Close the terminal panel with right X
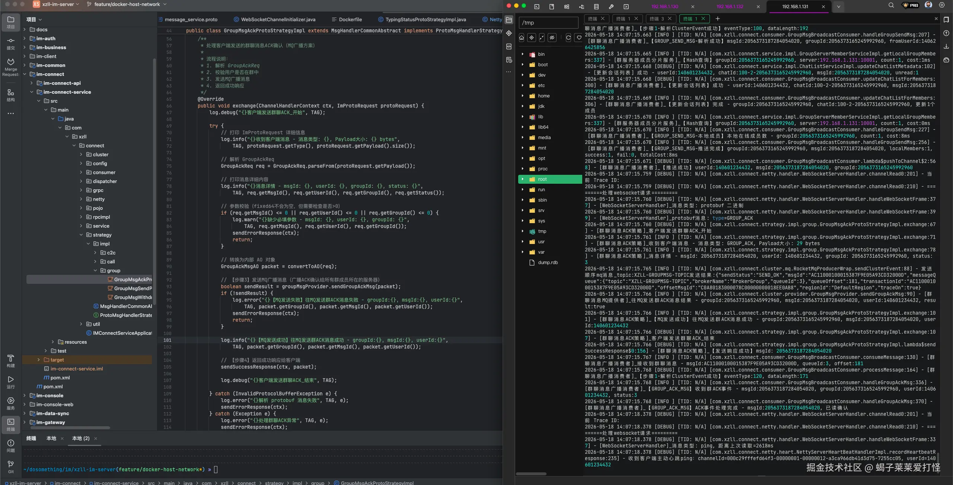Viewport: 953px width, 485px height. (936, 19)
